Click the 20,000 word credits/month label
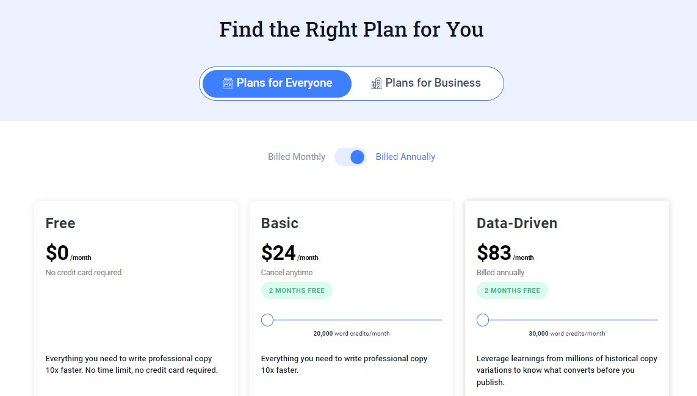This screenshot has width=697, height=396. pos(351,334)
